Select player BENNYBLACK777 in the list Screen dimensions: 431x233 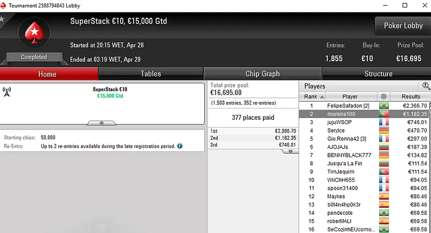(350, 155)
